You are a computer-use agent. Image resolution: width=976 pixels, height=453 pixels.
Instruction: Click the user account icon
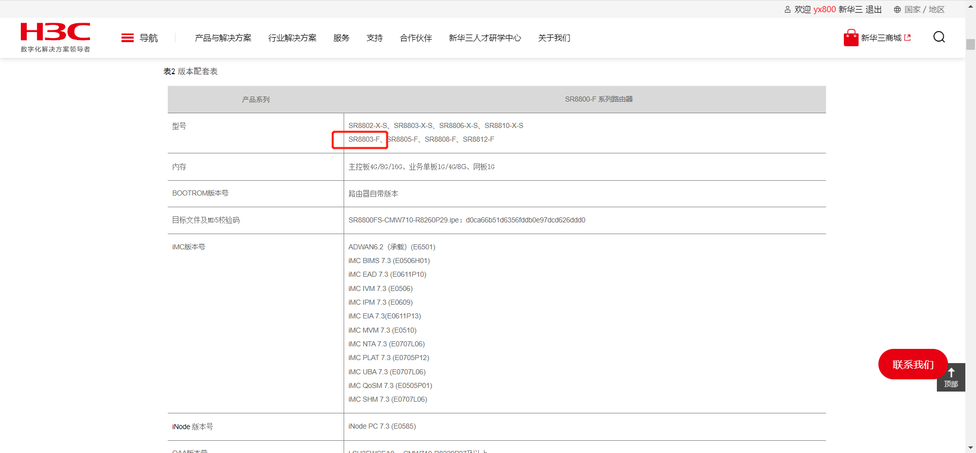(x=787, y=10)
